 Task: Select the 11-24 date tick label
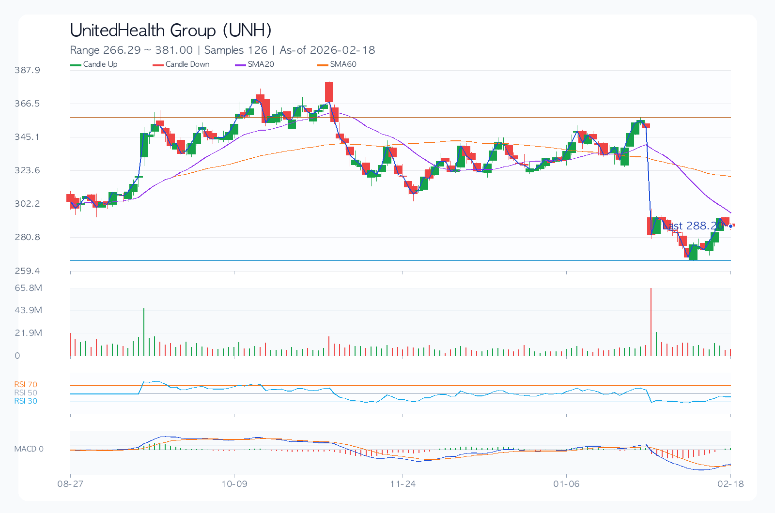[x=403, y=484]
